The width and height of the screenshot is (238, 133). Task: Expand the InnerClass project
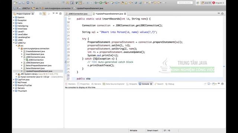[14, 29]
